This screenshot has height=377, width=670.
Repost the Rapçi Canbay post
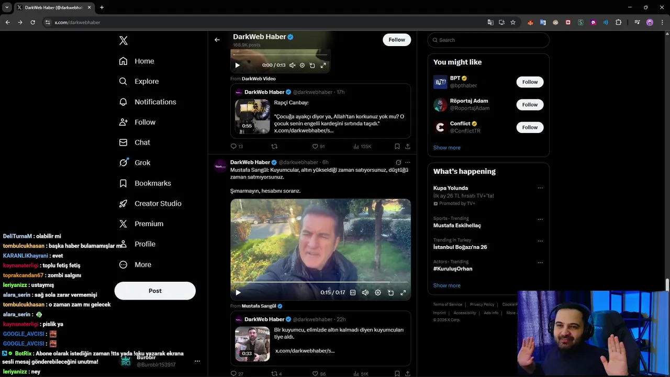pyautogui.click(x=274, y=147)
